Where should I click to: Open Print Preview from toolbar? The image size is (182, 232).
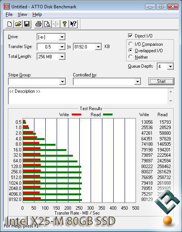47,24
